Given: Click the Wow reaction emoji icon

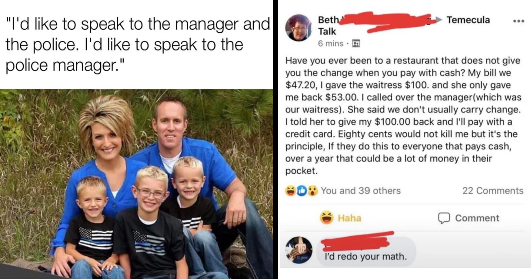Looking at the screenshot, I should click(x=313, y=191).
